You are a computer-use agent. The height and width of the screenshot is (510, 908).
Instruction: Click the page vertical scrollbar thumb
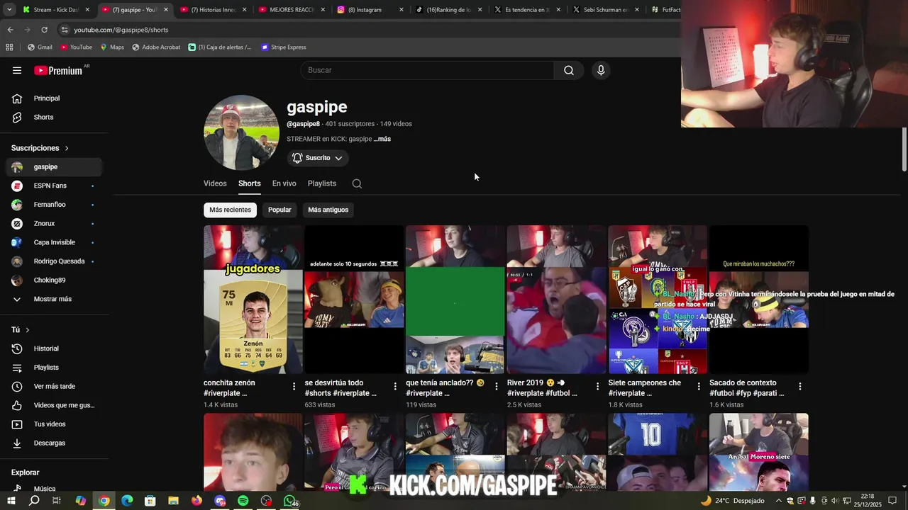(x=904, y=149)
